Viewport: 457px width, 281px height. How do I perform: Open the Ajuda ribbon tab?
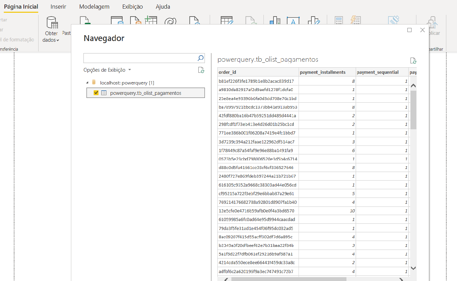163,7
